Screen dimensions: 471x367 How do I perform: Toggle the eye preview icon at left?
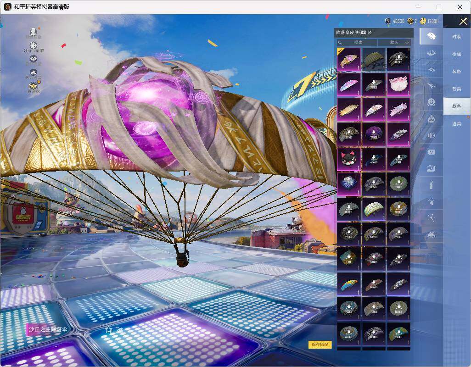(x=34, y=59)
